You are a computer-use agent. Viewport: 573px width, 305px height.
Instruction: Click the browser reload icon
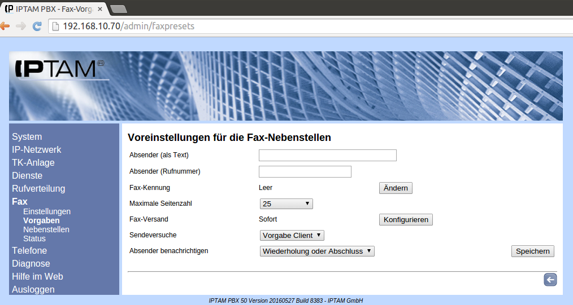pos(37,26)
